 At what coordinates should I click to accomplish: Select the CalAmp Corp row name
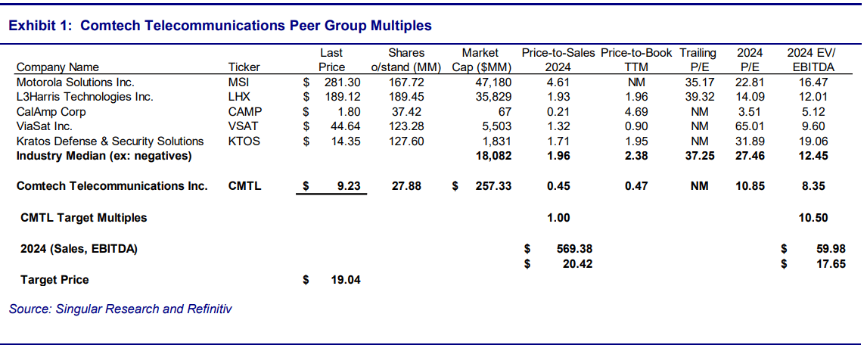coord(51,111)
